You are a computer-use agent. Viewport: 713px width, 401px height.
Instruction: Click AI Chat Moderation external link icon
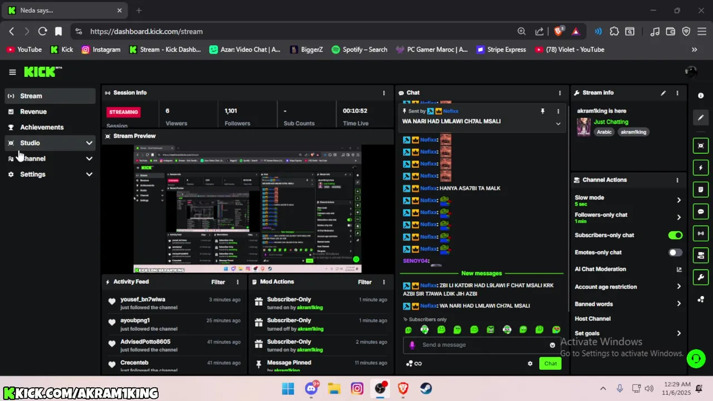click(679, 270)
